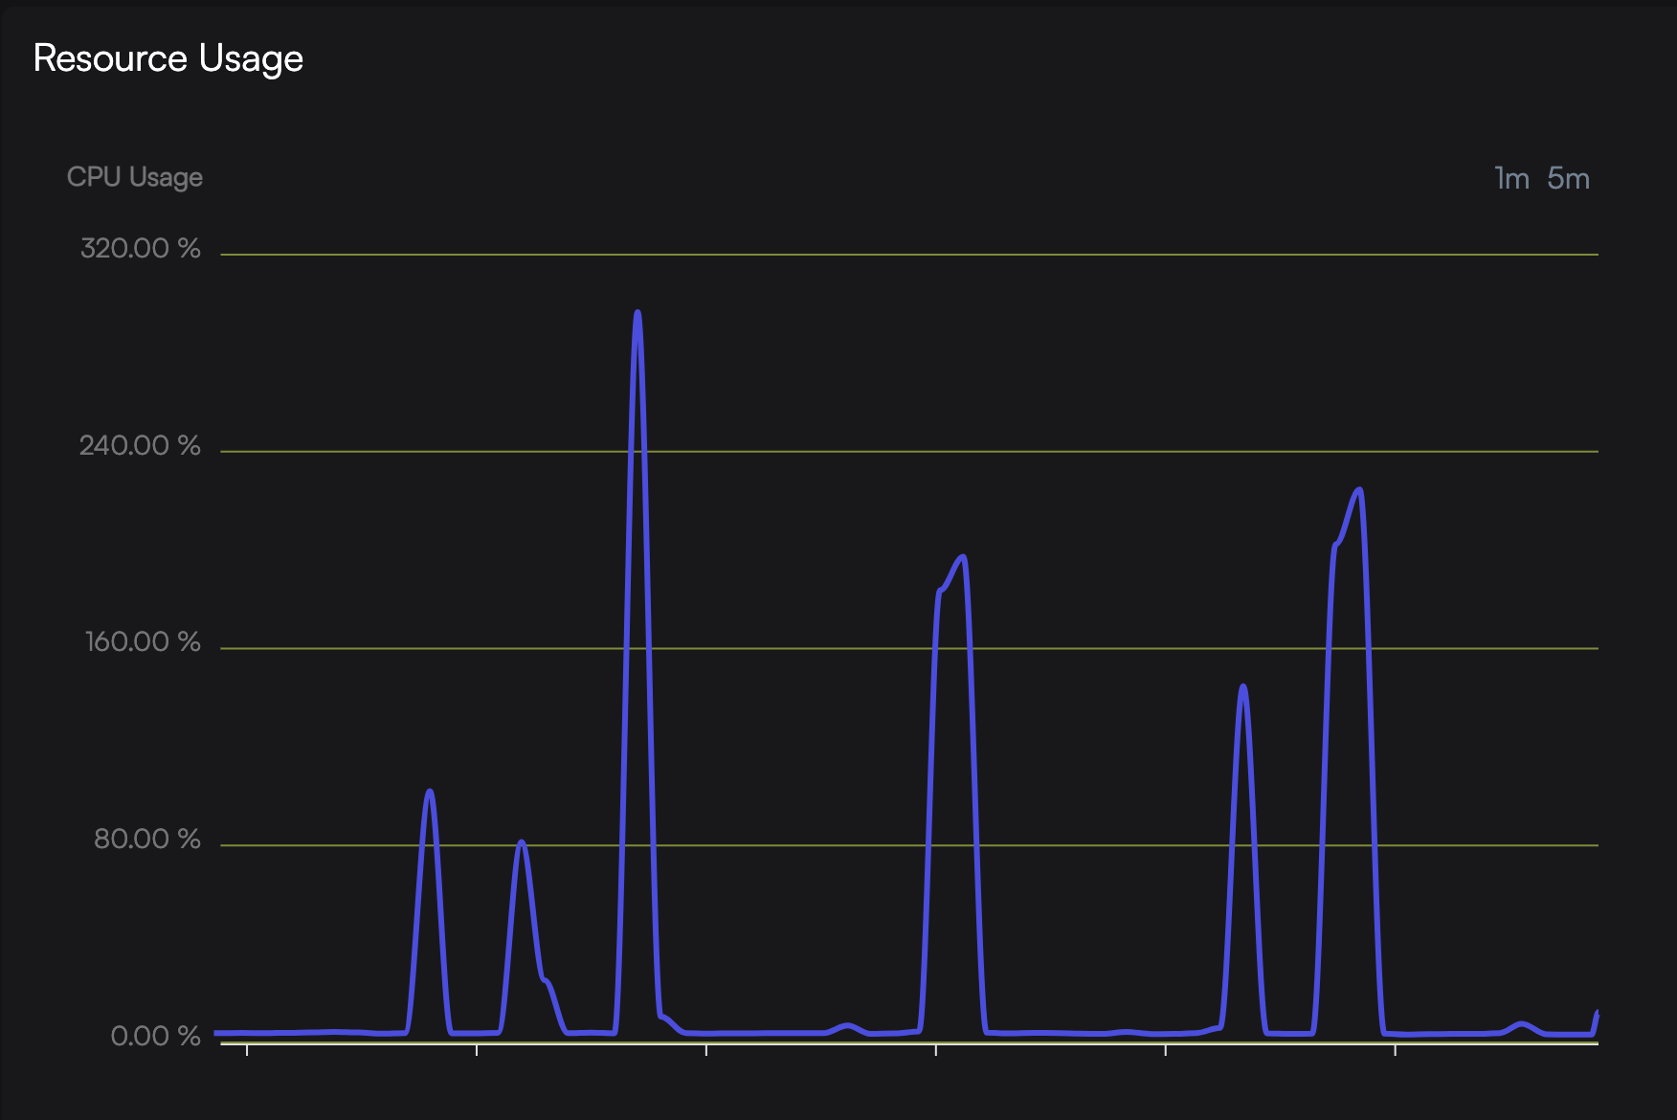Click the Resource Usage panel title
Screen dimensions: 1677x1120
point(168,58)
